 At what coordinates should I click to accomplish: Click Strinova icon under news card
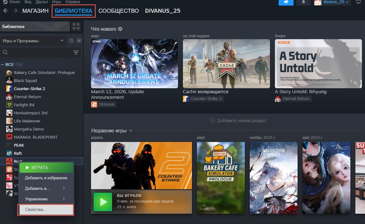point(94,104)
